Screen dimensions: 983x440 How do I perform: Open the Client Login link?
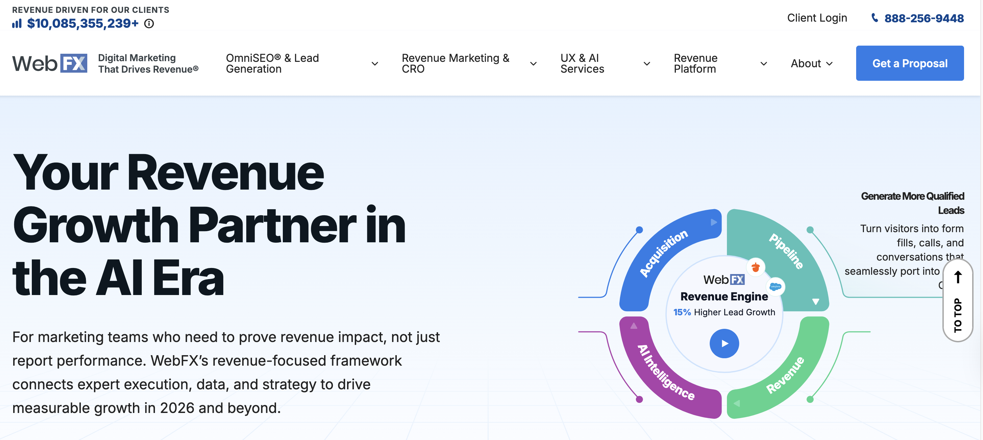pos(817,18)
